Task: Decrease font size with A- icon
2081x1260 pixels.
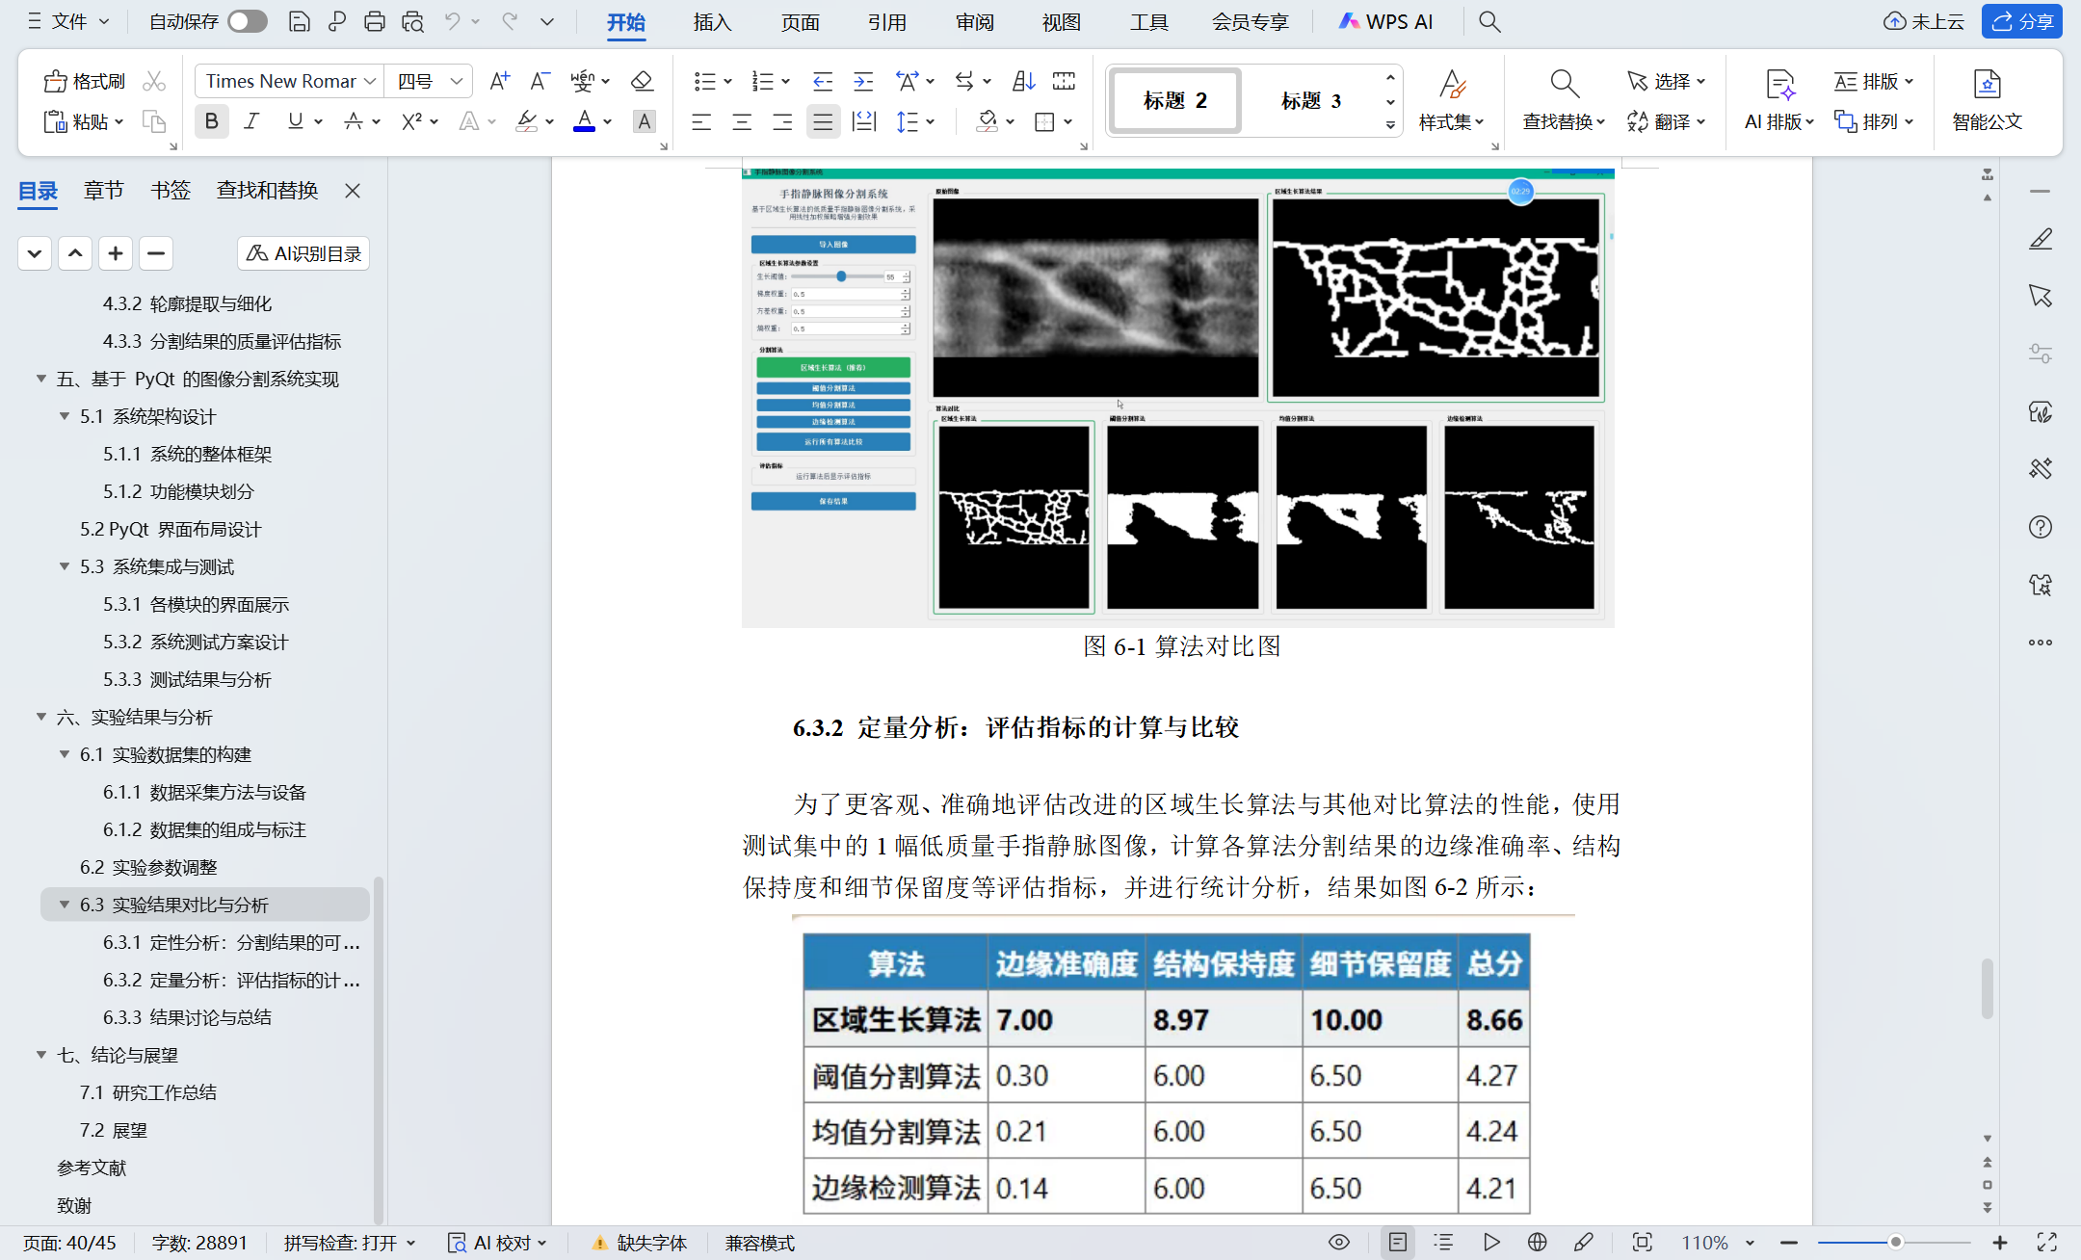Action: click(540, 81)
